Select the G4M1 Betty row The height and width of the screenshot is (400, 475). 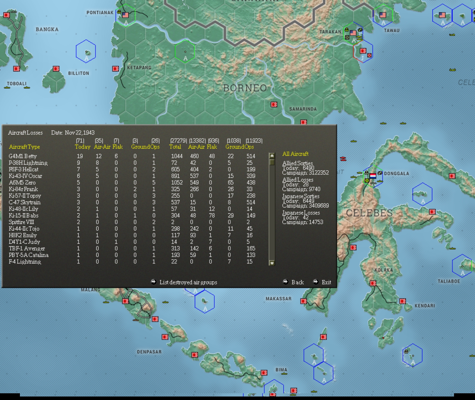[132, 156]
